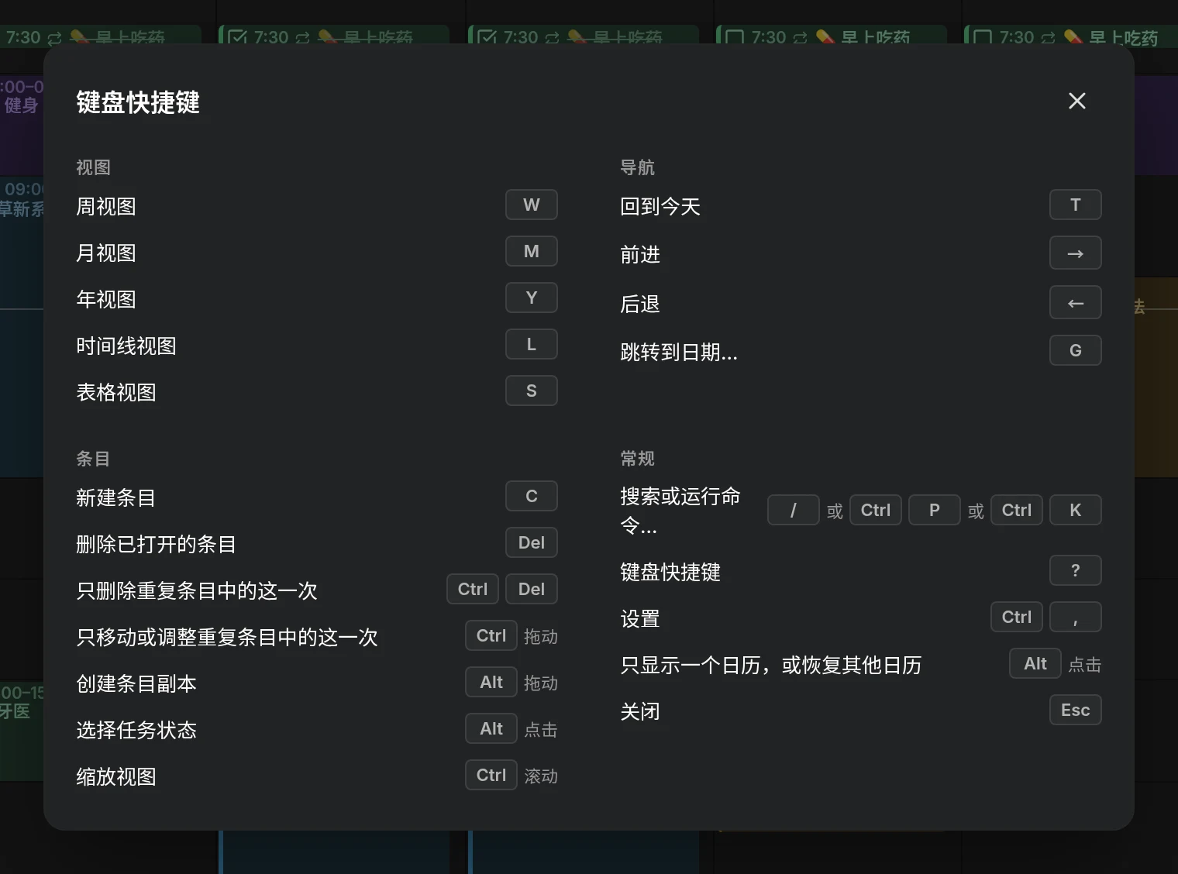
Task: Click the Del key badge for 删除已打开的条目
Action: pos(532,543)
